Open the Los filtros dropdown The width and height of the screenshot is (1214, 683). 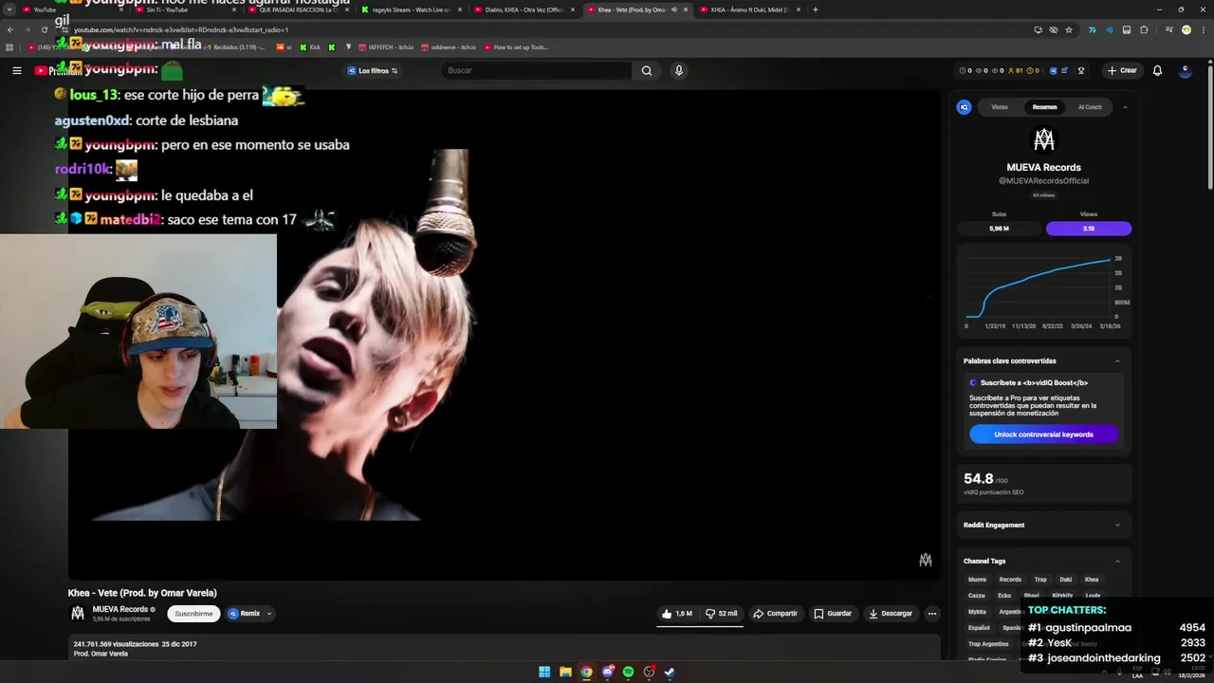point(372,70)
